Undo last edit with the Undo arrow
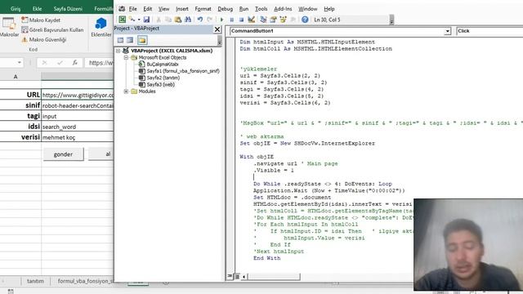Screen dimensions: 523x294 [x=199, y=20]
